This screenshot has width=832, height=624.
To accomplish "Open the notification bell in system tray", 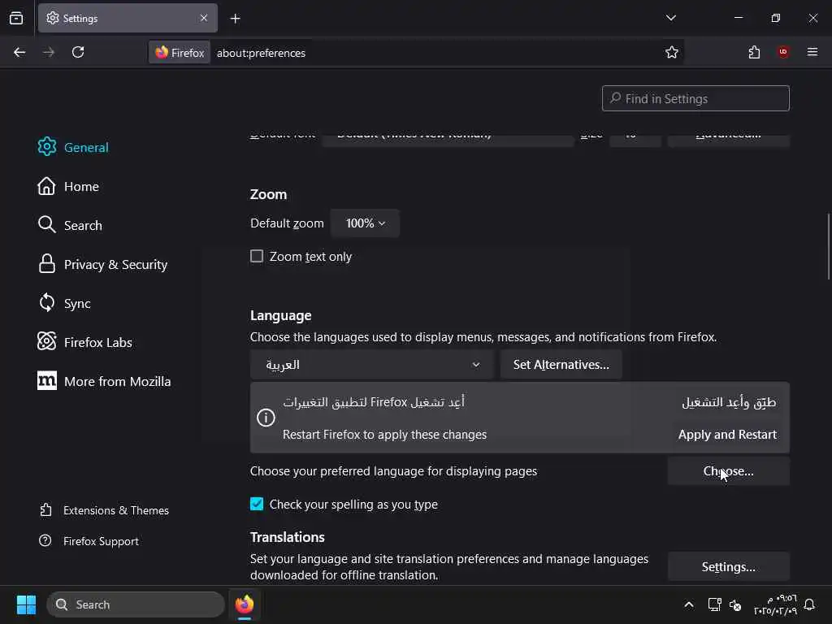I will tap(809, 604).
